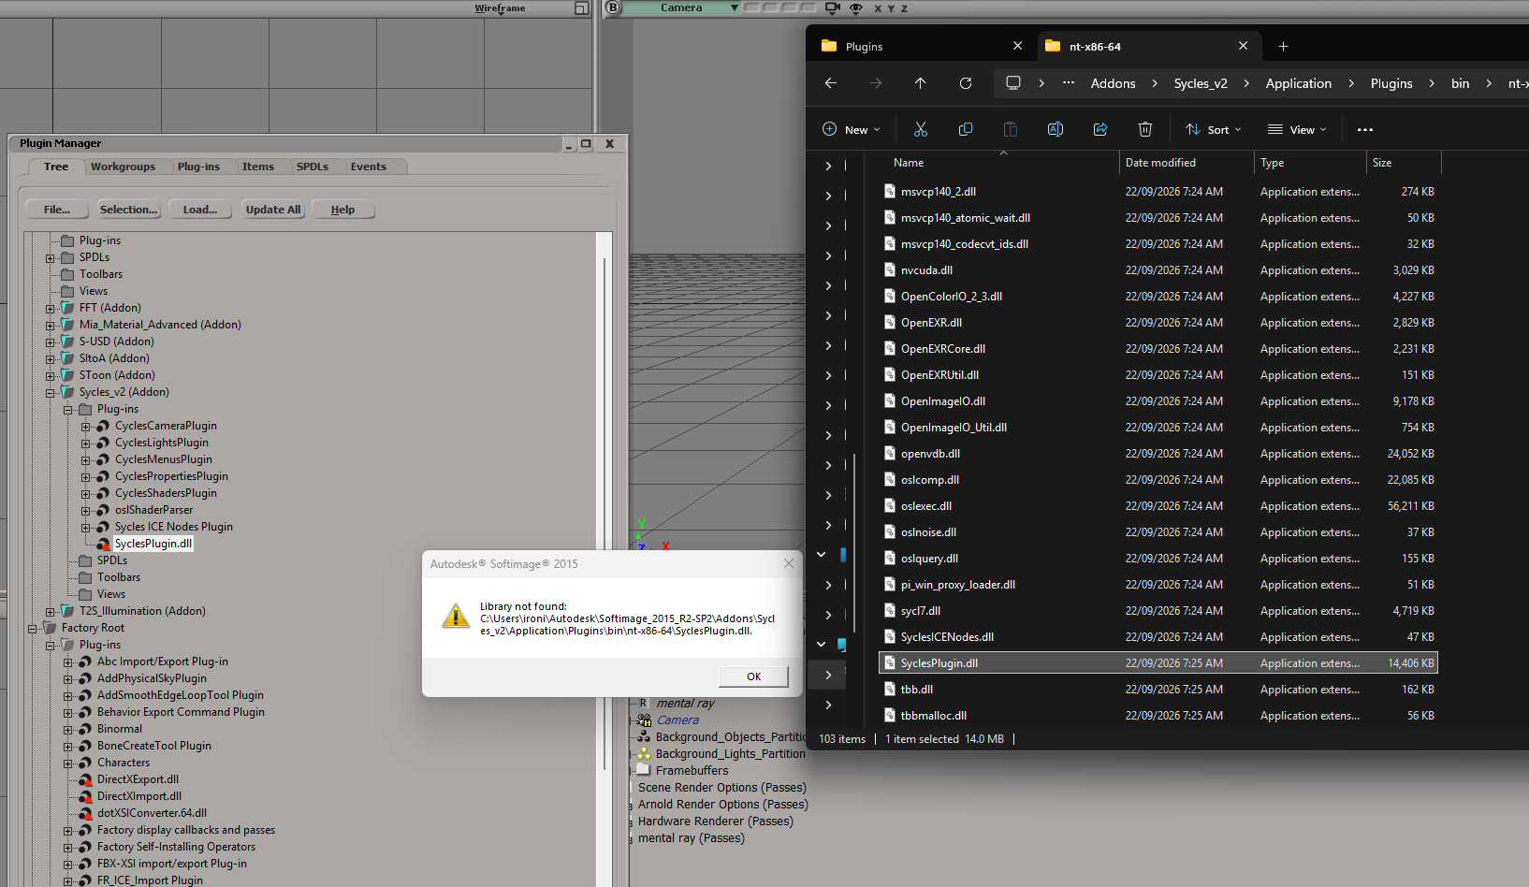The height and width of the screenshot is (887, 1529).
Task: Sort files by the Size column header
Action: click(1404, 163)
